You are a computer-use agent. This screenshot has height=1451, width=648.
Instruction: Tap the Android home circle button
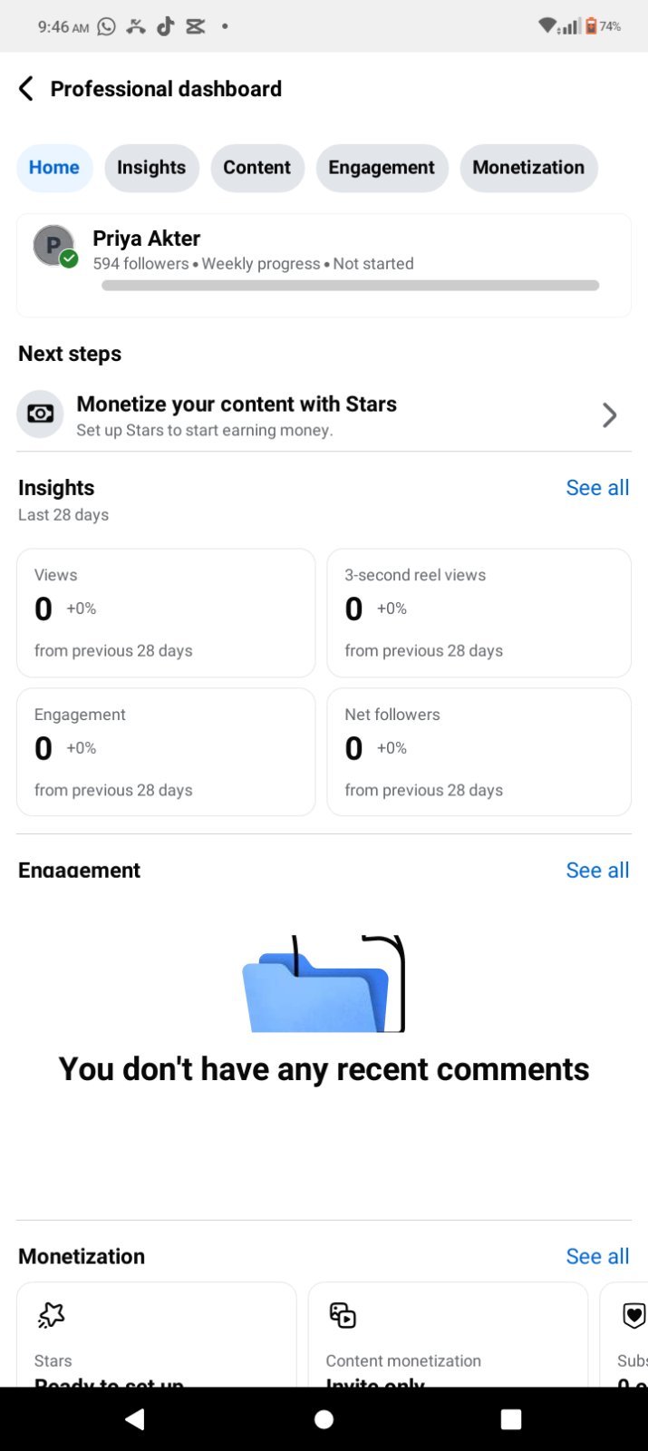point(324,1419)
